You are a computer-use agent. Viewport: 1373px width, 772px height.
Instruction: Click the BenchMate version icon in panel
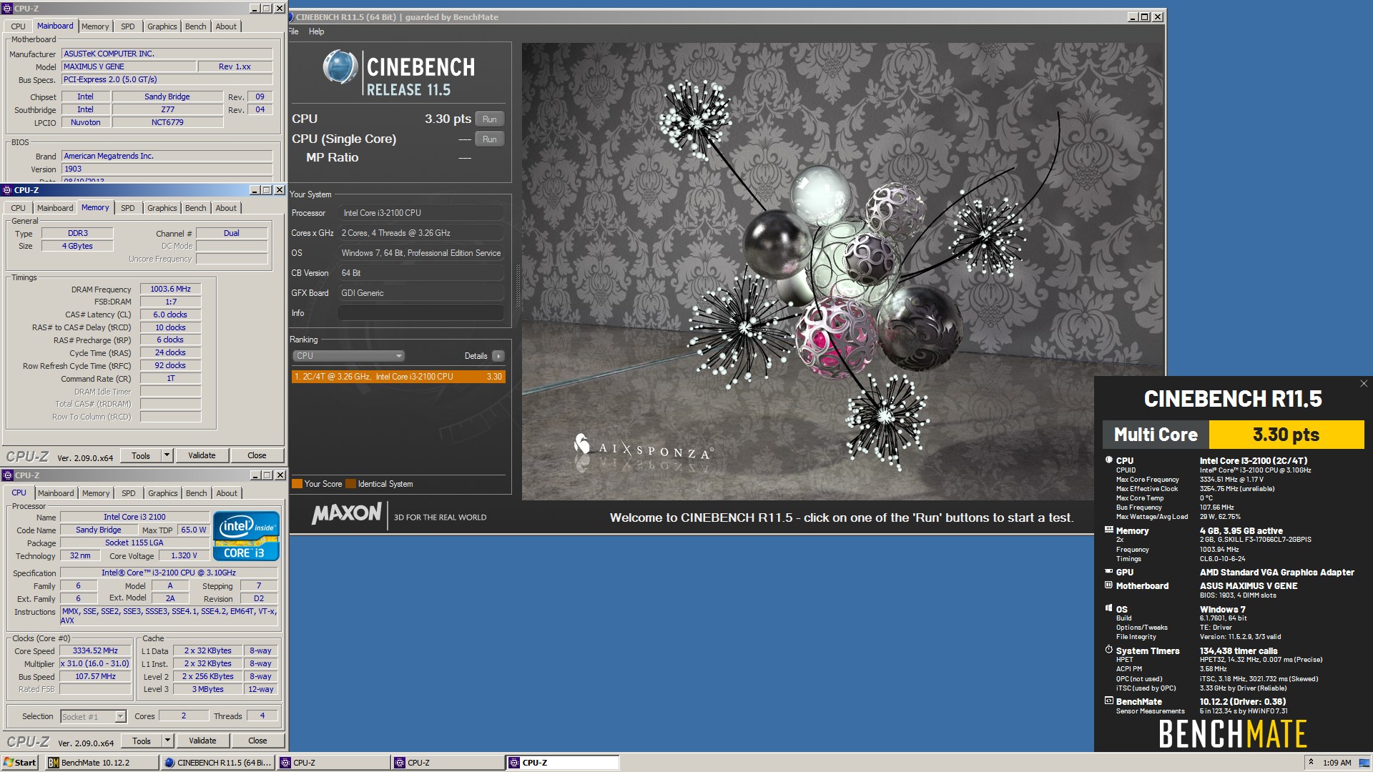[1108, 701]
